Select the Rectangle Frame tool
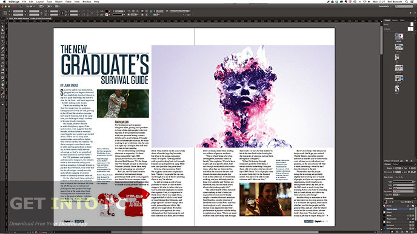Image resolution: width=417 pixels, height=234 pixels. (x=3, y=56)
